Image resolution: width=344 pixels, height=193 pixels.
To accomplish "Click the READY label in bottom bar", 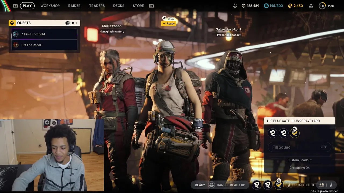I will [x=200, y=185].
